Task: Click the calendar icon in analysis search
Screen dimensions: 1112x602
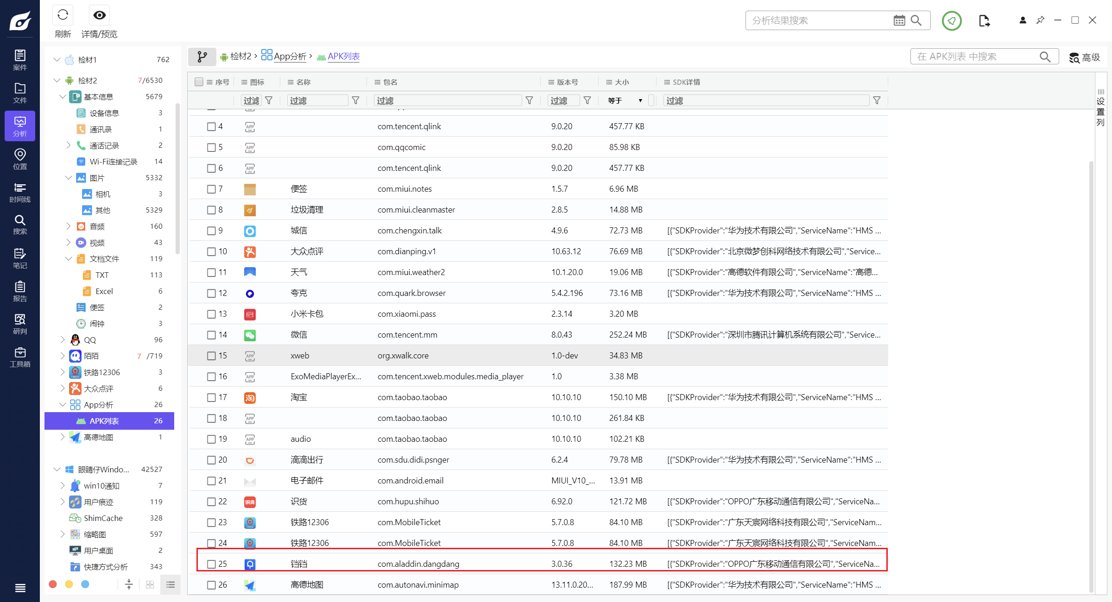Action: (899, 20)
